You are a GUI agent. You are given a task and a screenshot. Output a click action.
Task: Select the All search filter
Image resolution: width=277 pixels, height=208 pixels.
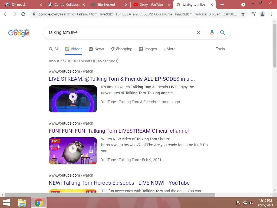(x=54, y=49)
